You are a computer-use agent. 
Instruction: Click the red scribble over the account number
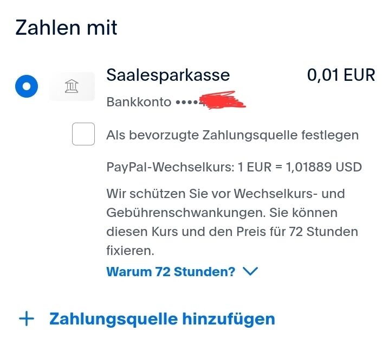click(223, 100)
